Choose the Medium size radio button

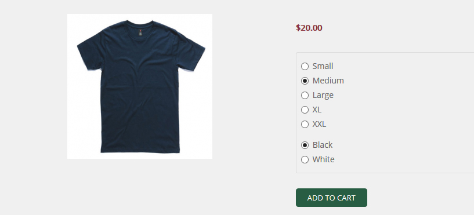305,81
